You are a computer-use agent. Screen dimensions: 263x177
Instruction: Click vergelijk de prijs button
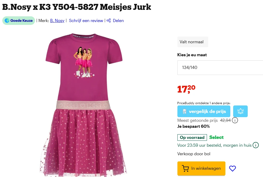coord(204,111)
